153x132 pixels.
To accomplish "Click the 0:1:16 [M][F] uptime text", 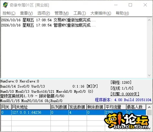I will [x=85, y=86].
